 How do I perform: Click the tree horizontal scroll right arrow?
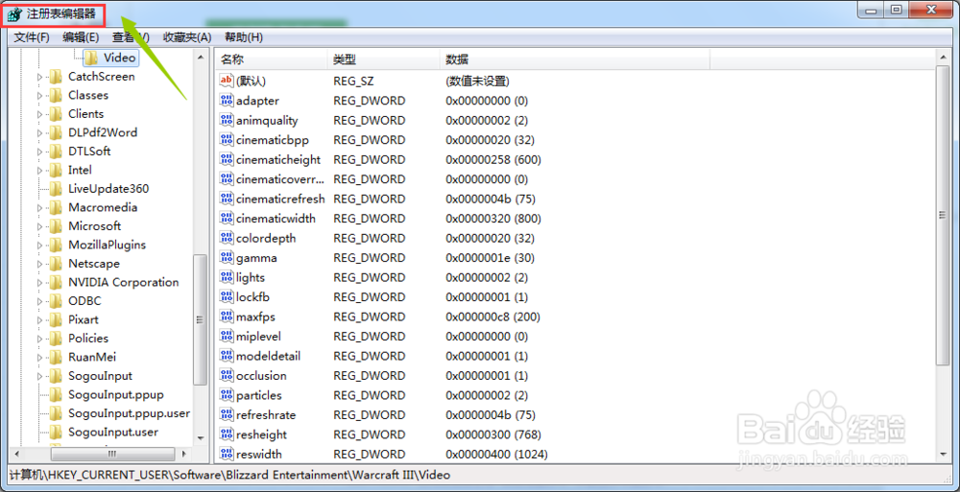pos(184,454)
